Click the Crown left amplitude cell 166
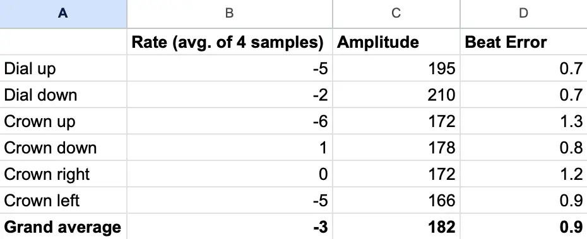The height and width of the screenshot is (239, 587). pos(396,201)
